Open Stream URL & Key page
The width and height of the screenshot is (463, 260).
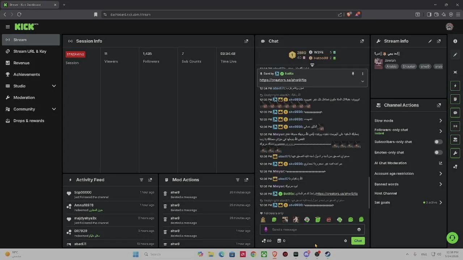tap(31, 51)
